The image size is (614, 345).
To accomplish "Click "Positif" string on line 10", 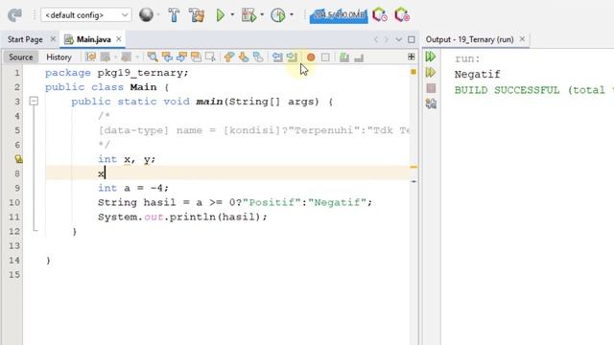I will pyautogui.click(x=272, y=202).
